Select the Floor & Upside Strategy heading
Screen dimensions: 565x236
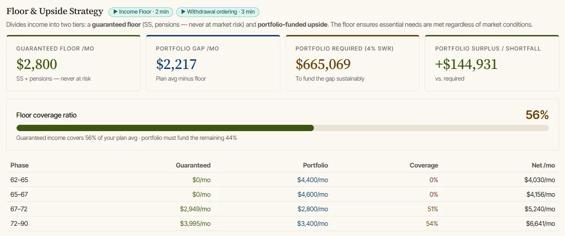(x=55, y=12)
